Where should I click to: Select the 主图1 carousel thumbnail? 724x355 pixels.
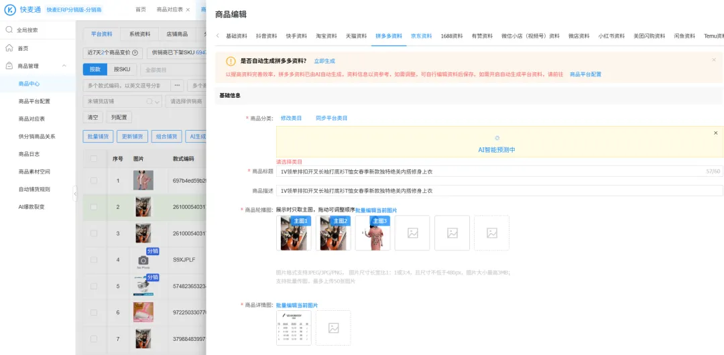(x=294, y=233)
